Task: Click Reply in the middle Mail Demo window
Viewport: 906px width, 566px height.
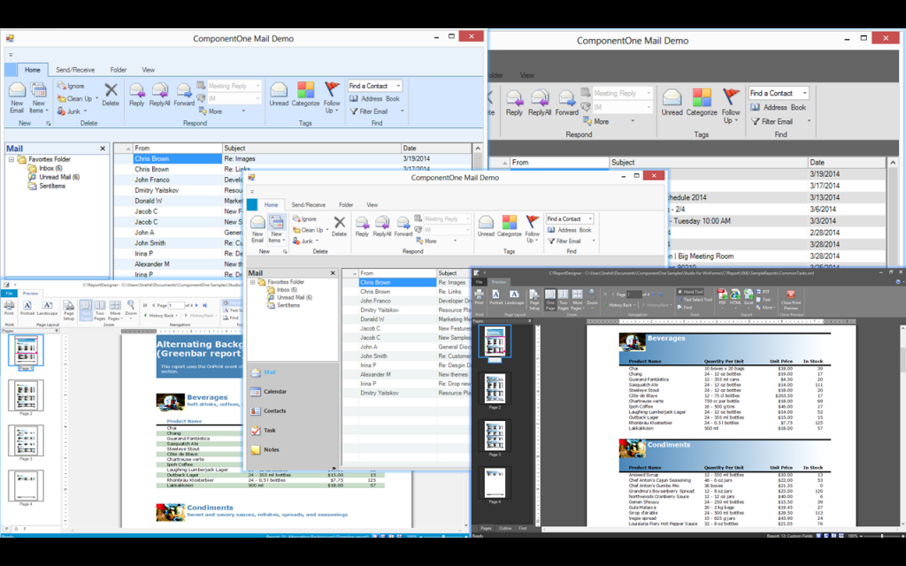Action: point(362,226)
